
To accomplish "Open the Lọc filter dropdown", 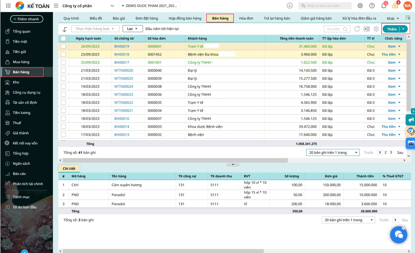I will pos(133,29).
